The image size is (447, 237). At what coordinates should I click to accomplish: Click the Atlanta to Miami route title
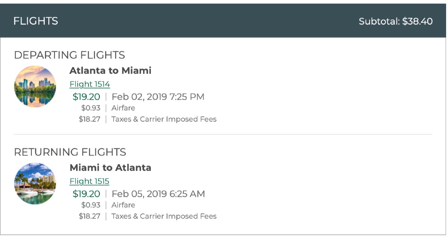coord(111,71)
